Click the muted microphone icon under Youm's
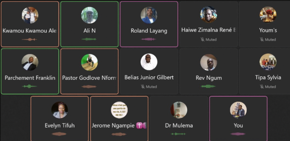 coord(262,40)
